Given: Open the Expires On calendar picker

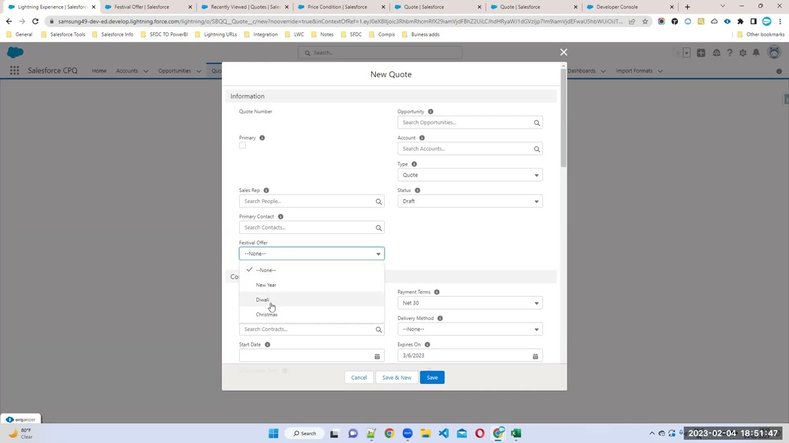Looking at the screenshot, I should coord(535,356).
